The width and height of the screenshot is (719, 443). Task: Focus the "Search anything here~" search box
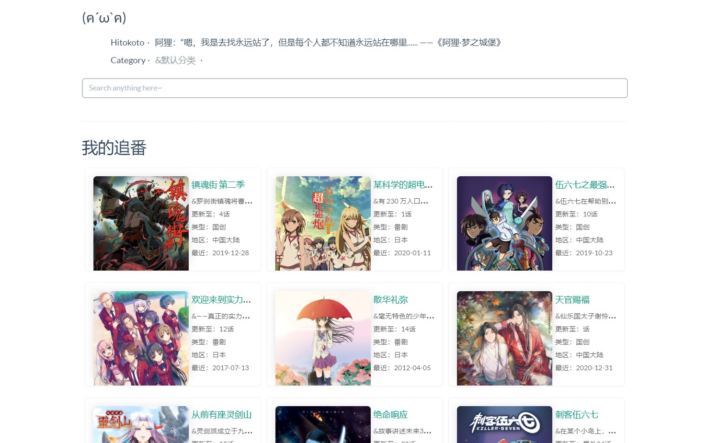[x=355, y=88]
